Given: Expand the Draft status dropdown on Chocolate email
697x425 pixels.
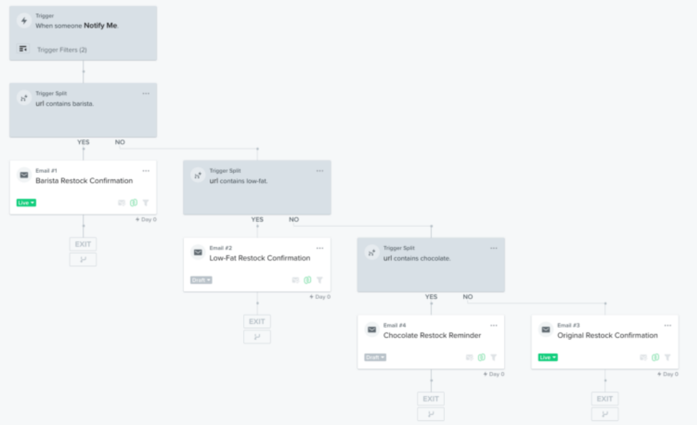Looking at the screenshot, I should (x=375, y=357).
